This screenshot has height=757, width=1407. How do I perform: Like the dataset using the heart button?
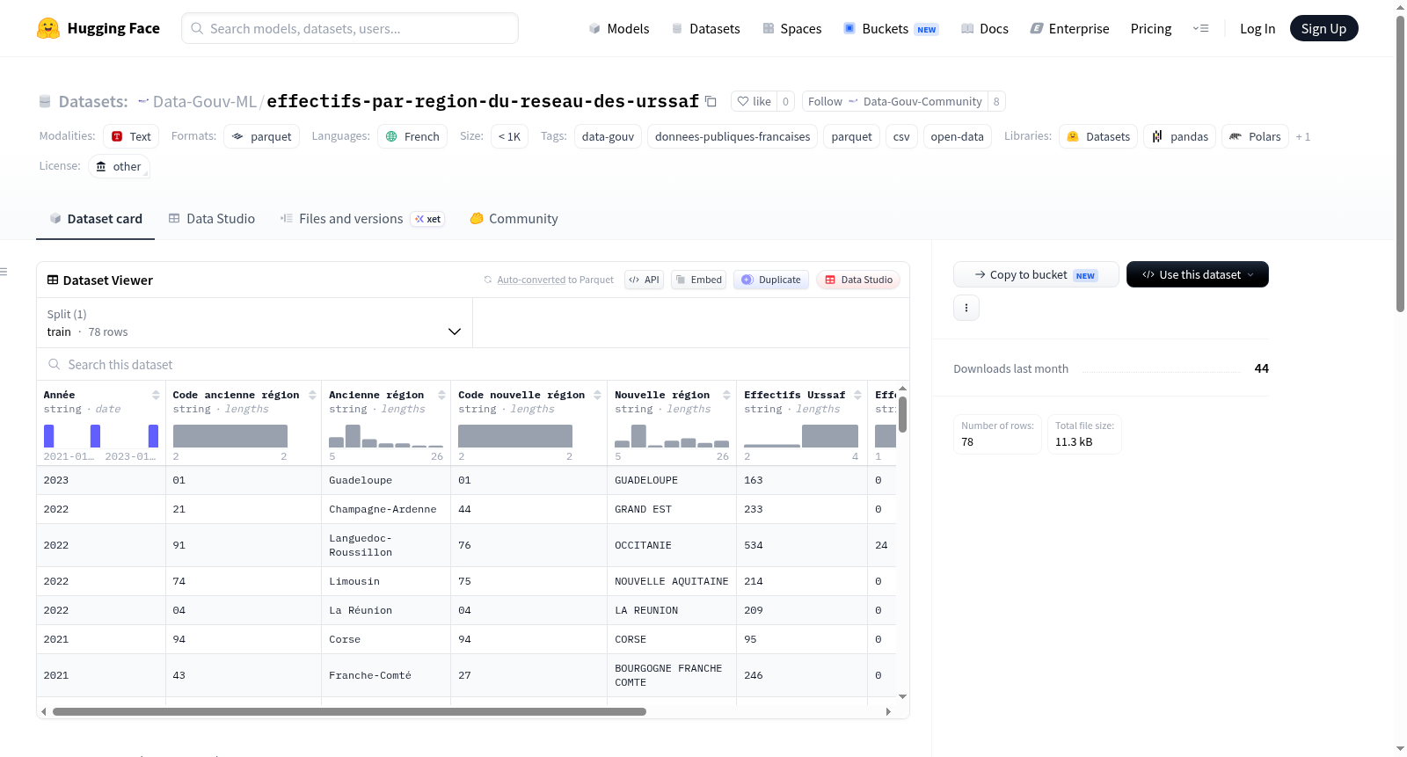point(754,101)
